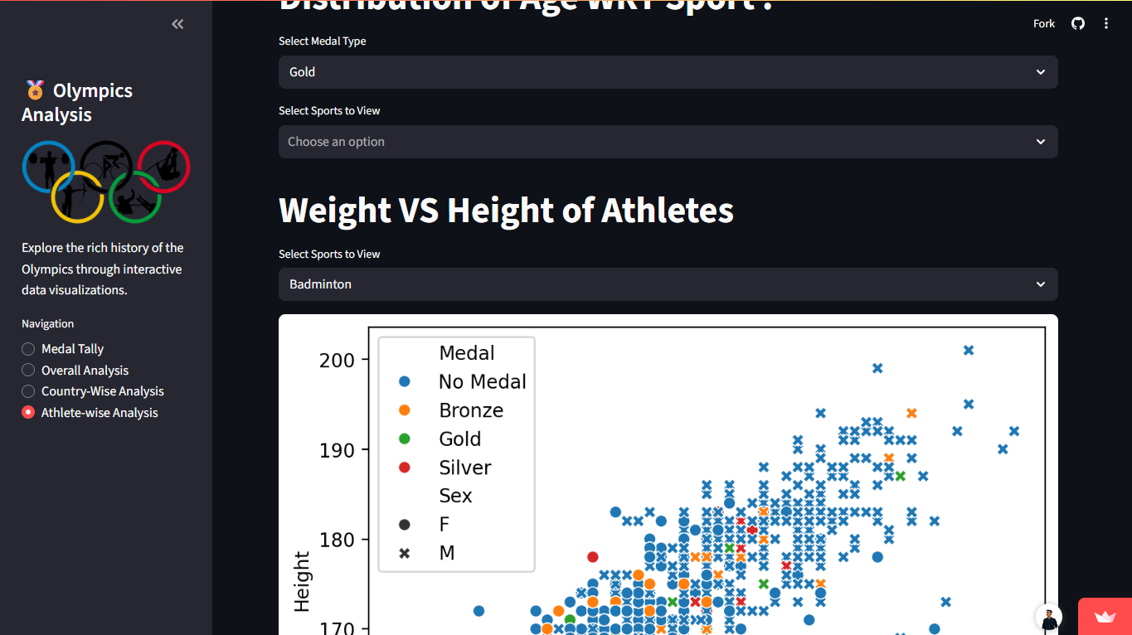Open the three-dot app menu
The height and width of the screenshot is (635, 1132).
pos(1106,23)
